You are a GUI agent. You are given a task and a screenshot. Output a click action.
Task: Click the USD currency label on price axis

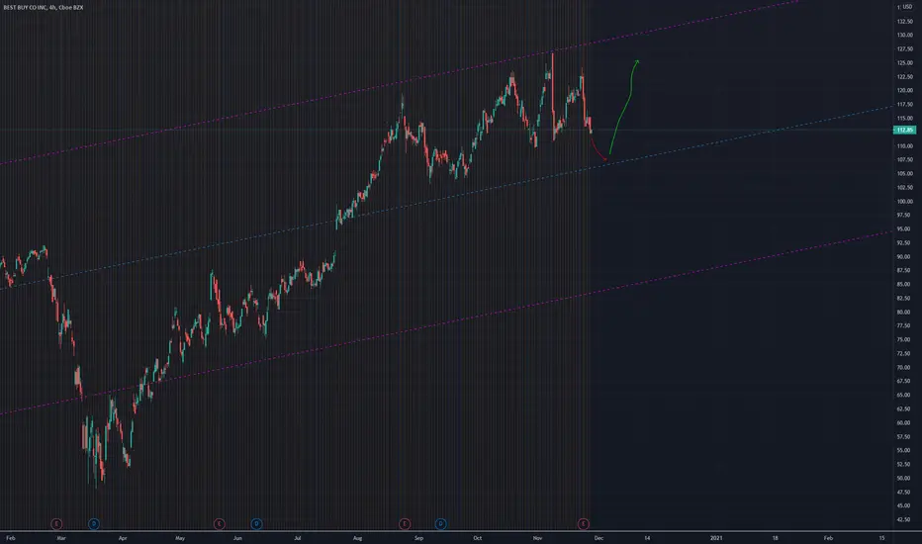click(x=906, y=7)
